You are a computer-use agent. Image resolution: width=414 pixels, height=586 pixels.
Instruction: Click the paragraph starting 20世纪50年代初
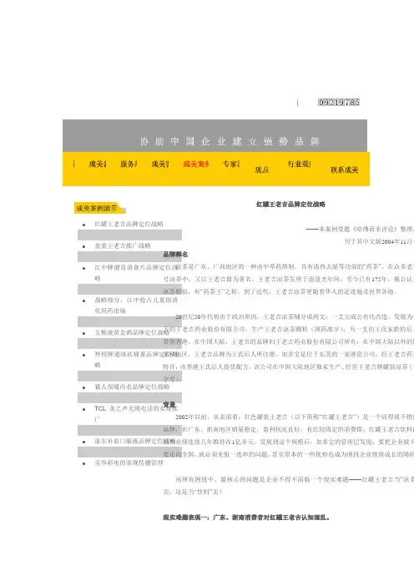pos(289,347)
